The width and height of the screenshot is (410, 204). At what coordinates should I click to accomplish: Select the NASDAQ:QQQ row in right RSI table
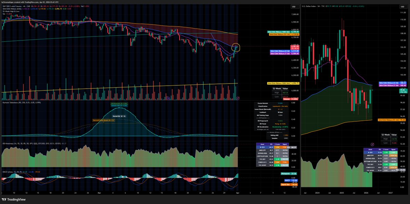[380, 158]
